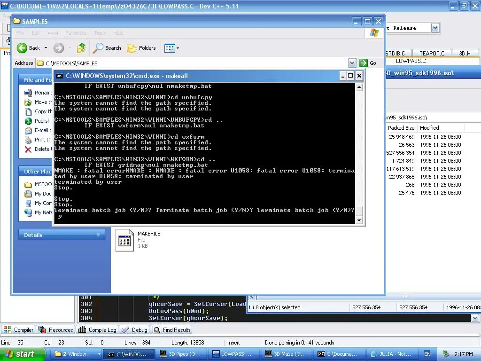Open the Back button history dropdown arrow

click(x=46, y=48)
